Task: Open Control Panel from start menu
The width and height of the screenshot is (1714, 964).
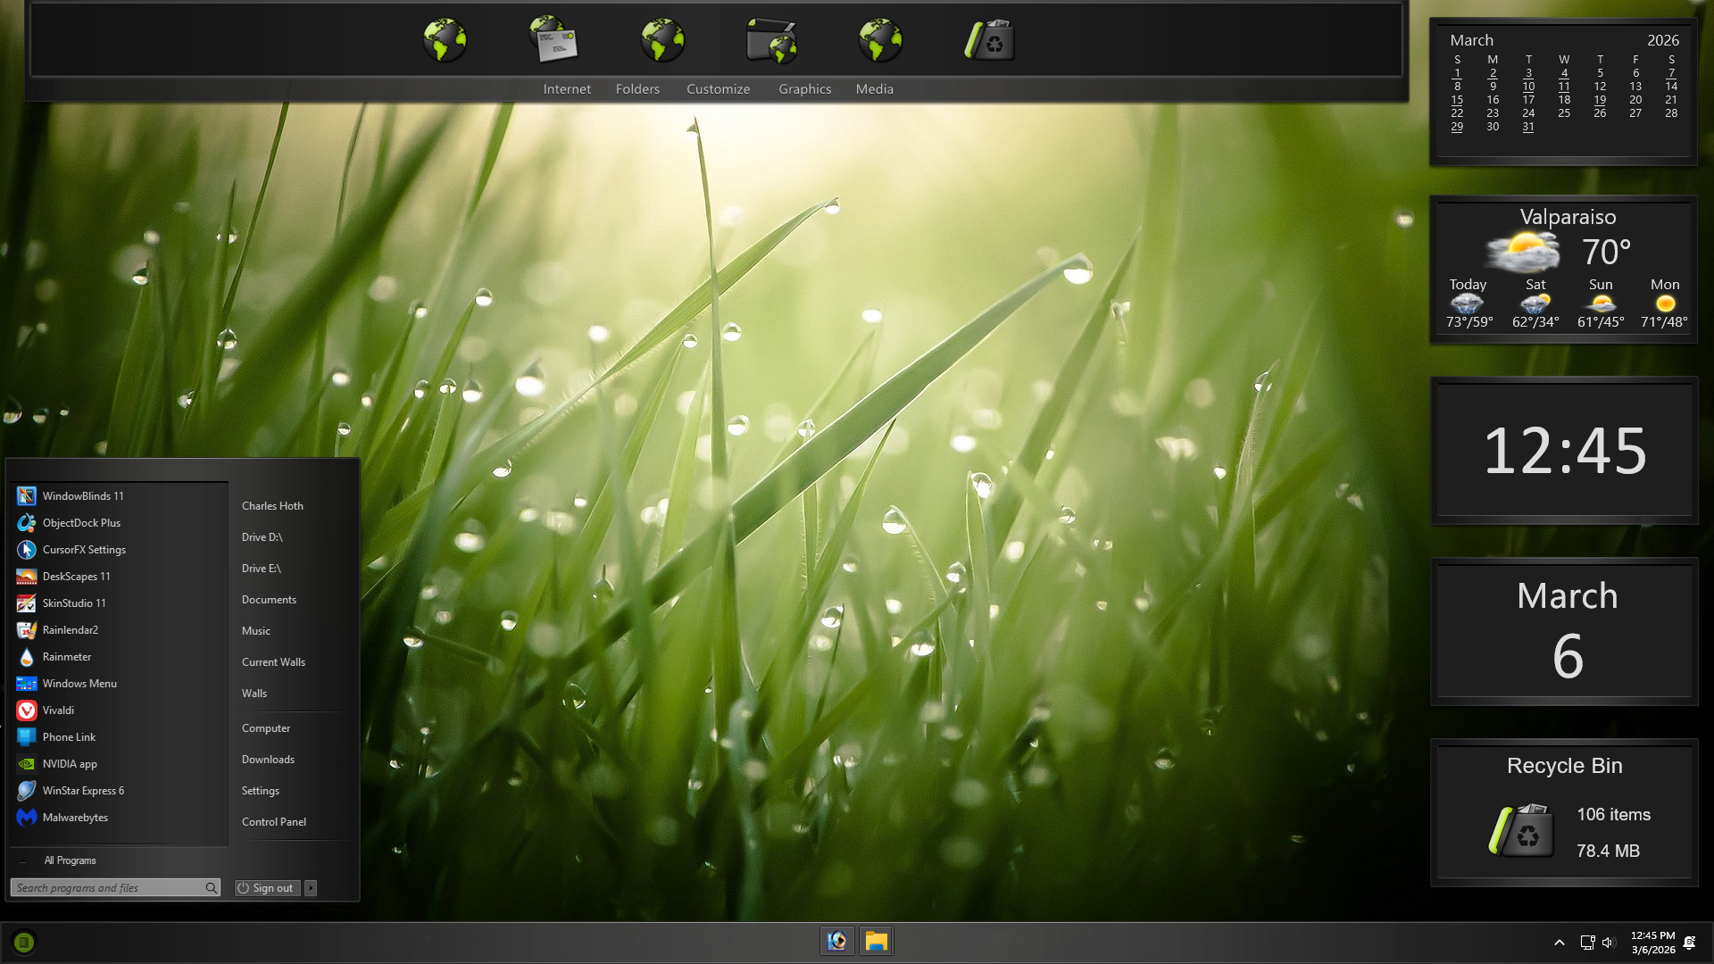Action: [x=273, y=822]
